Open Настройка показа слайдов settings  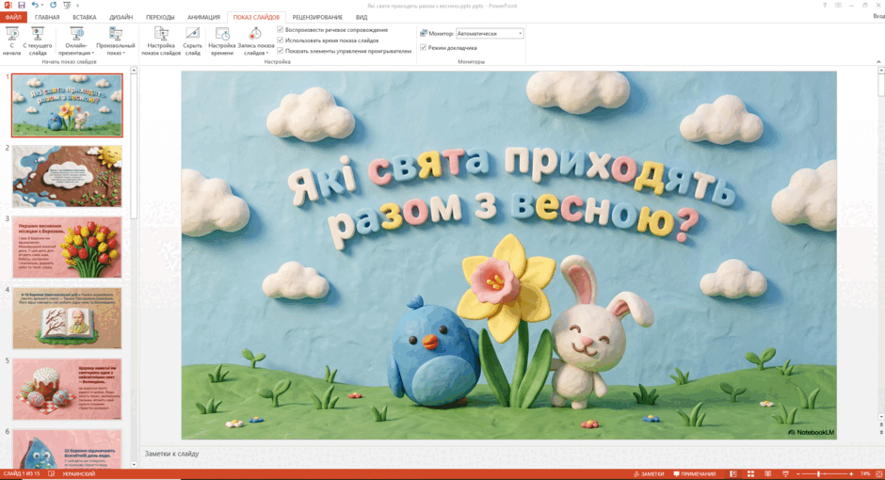161,41
